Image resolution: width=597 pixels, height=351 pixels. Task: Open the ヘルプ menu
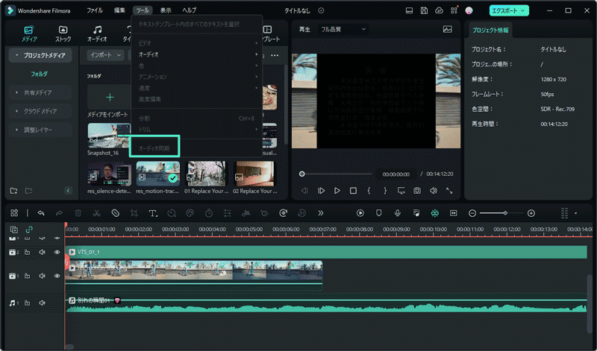pos(190,10)
